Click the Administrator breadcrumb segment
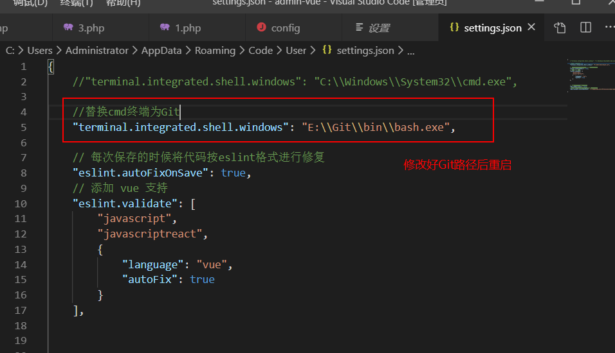 97,51
